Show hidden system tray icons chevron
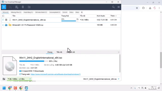162x91 pixels. (x=131, y=88)
